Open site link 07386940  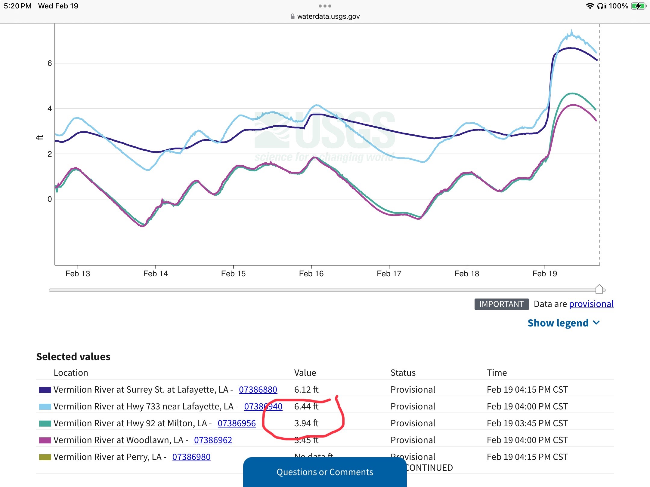tap(263, 406)
